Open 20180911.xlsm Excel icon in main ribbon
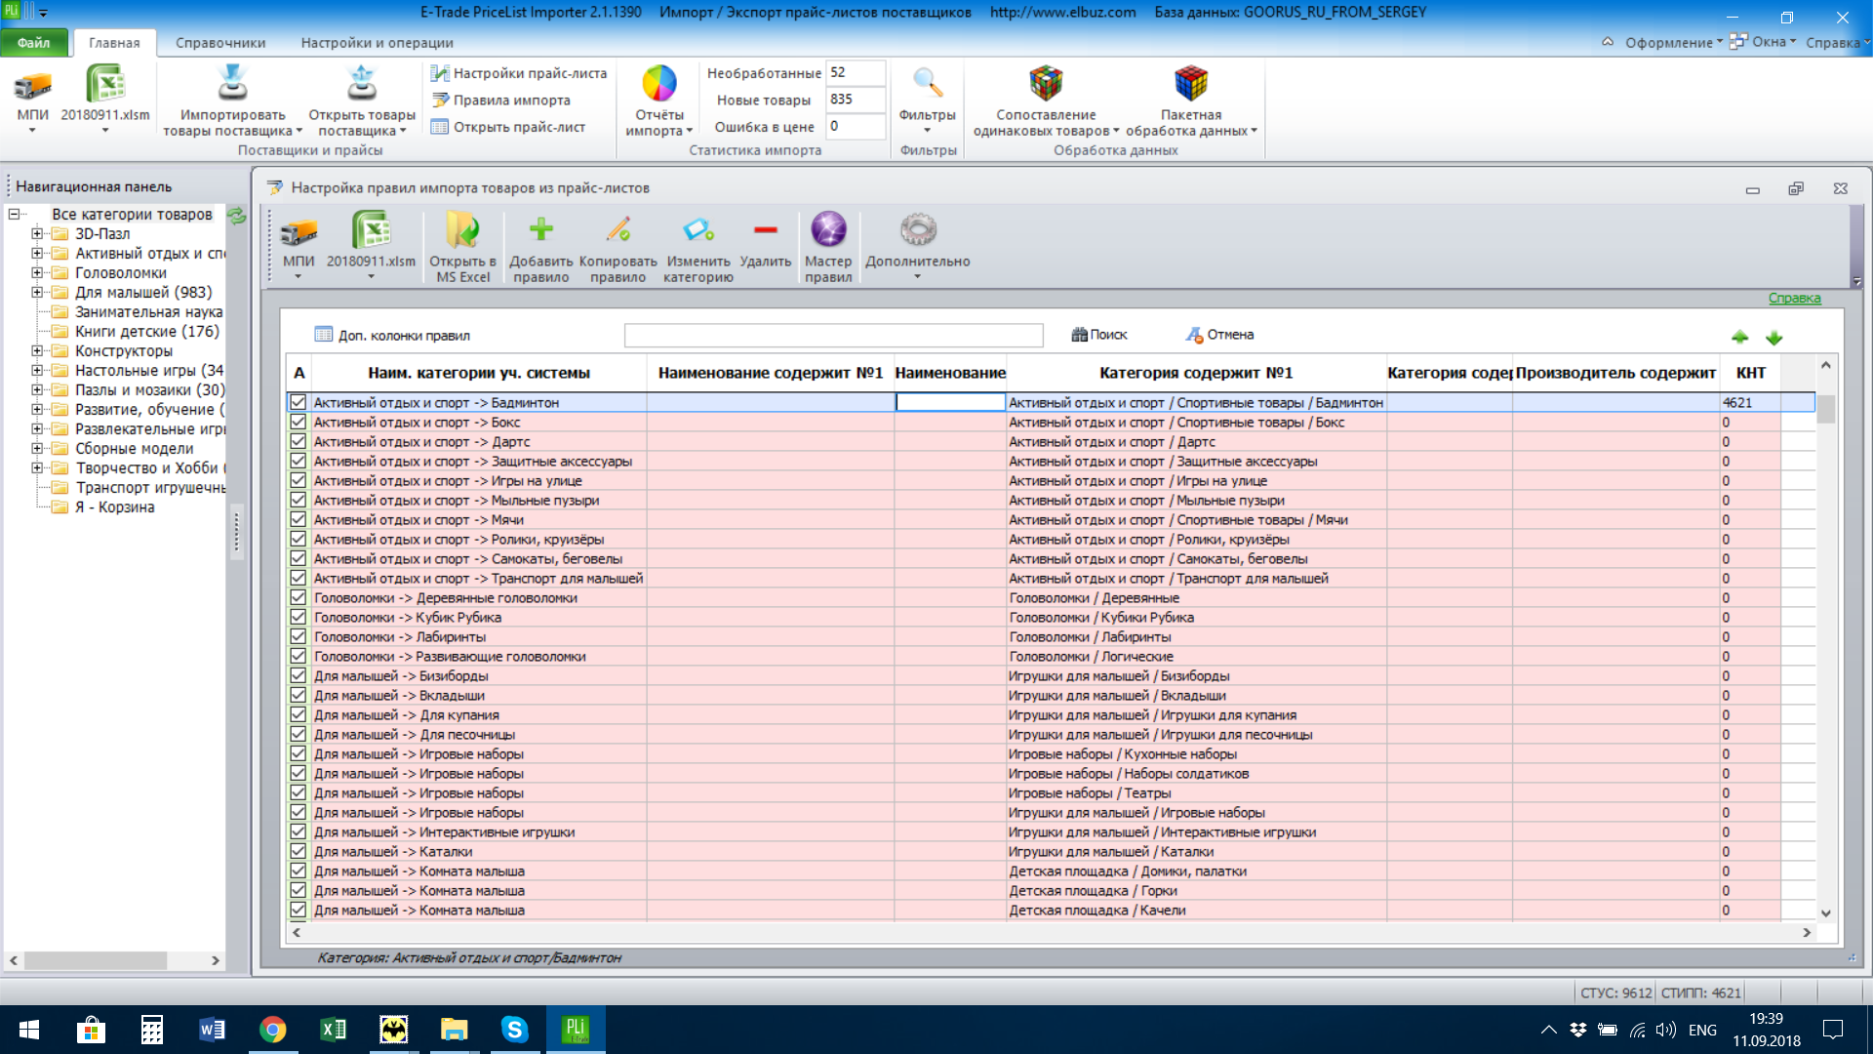Screen dimensions: 1873x1054 coord(105,84)
